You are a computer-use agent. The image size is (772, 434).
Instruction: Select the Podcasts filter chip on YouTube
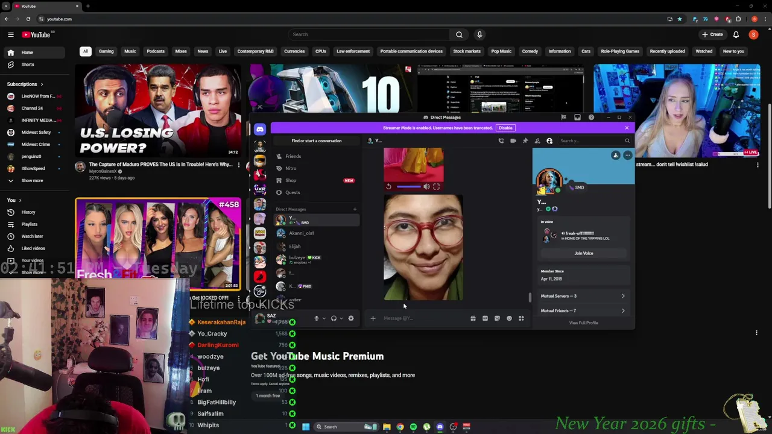(x=155, y=51)
